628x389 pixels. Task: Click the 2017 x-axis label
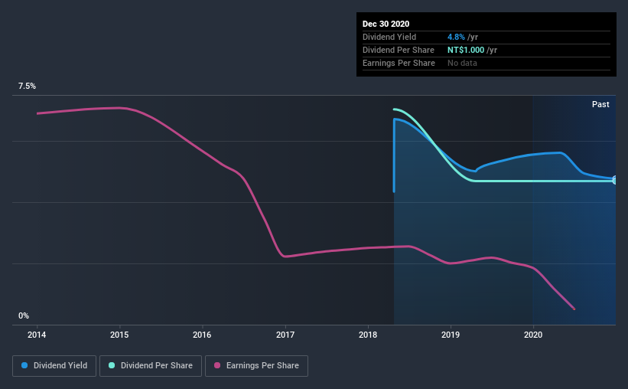(x=285, y=335)
